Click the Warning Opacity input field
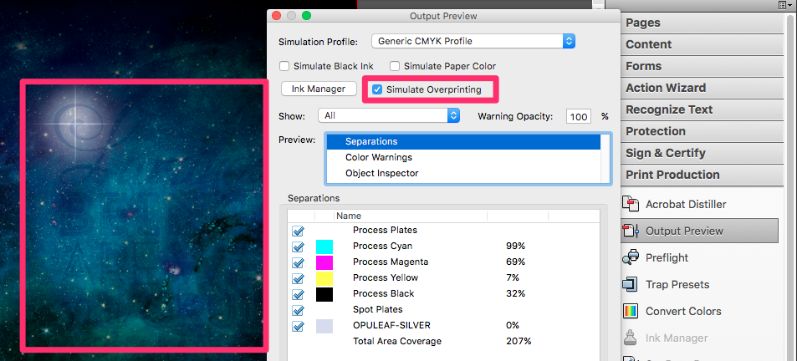 [578, 117]
